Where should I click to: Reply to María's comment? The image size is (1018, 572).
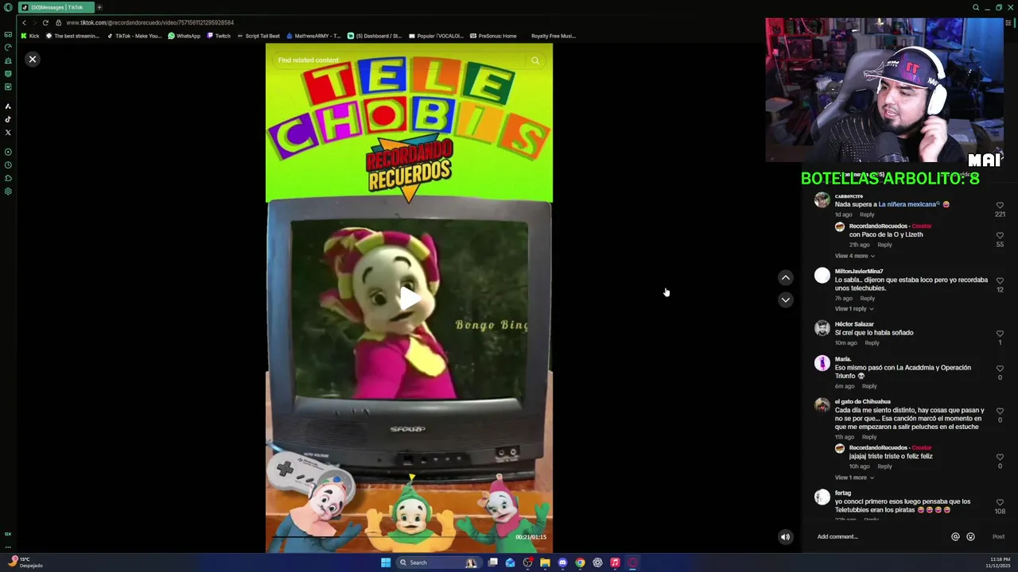tap(869, 386)
